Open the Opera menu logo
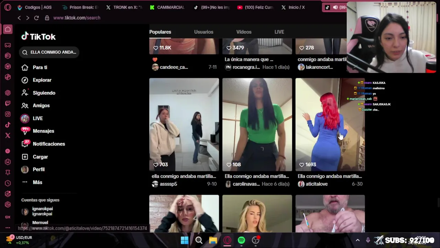Image resolution: width=440 pixels, height=248 pixels. [8, 7]
